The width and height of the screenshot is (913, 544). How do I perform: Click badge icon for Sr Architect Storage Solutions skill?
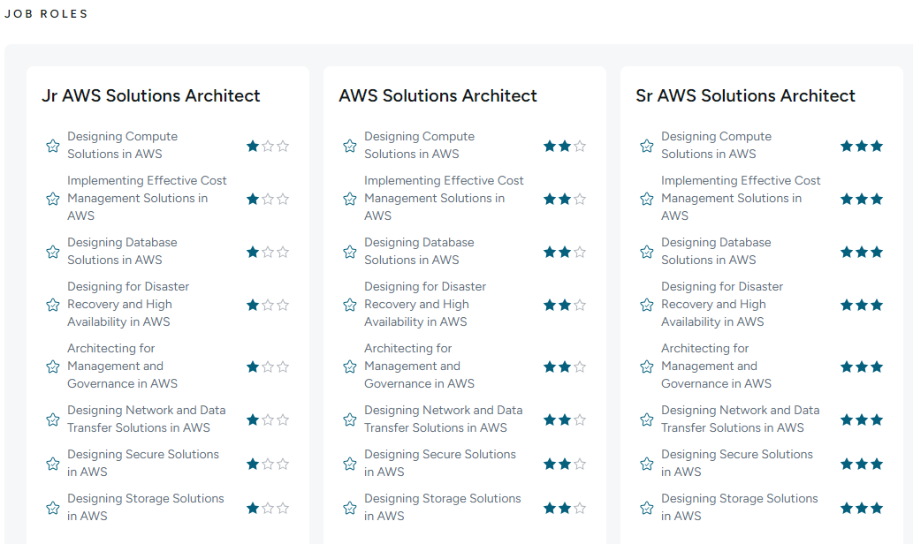pos(646,507)
